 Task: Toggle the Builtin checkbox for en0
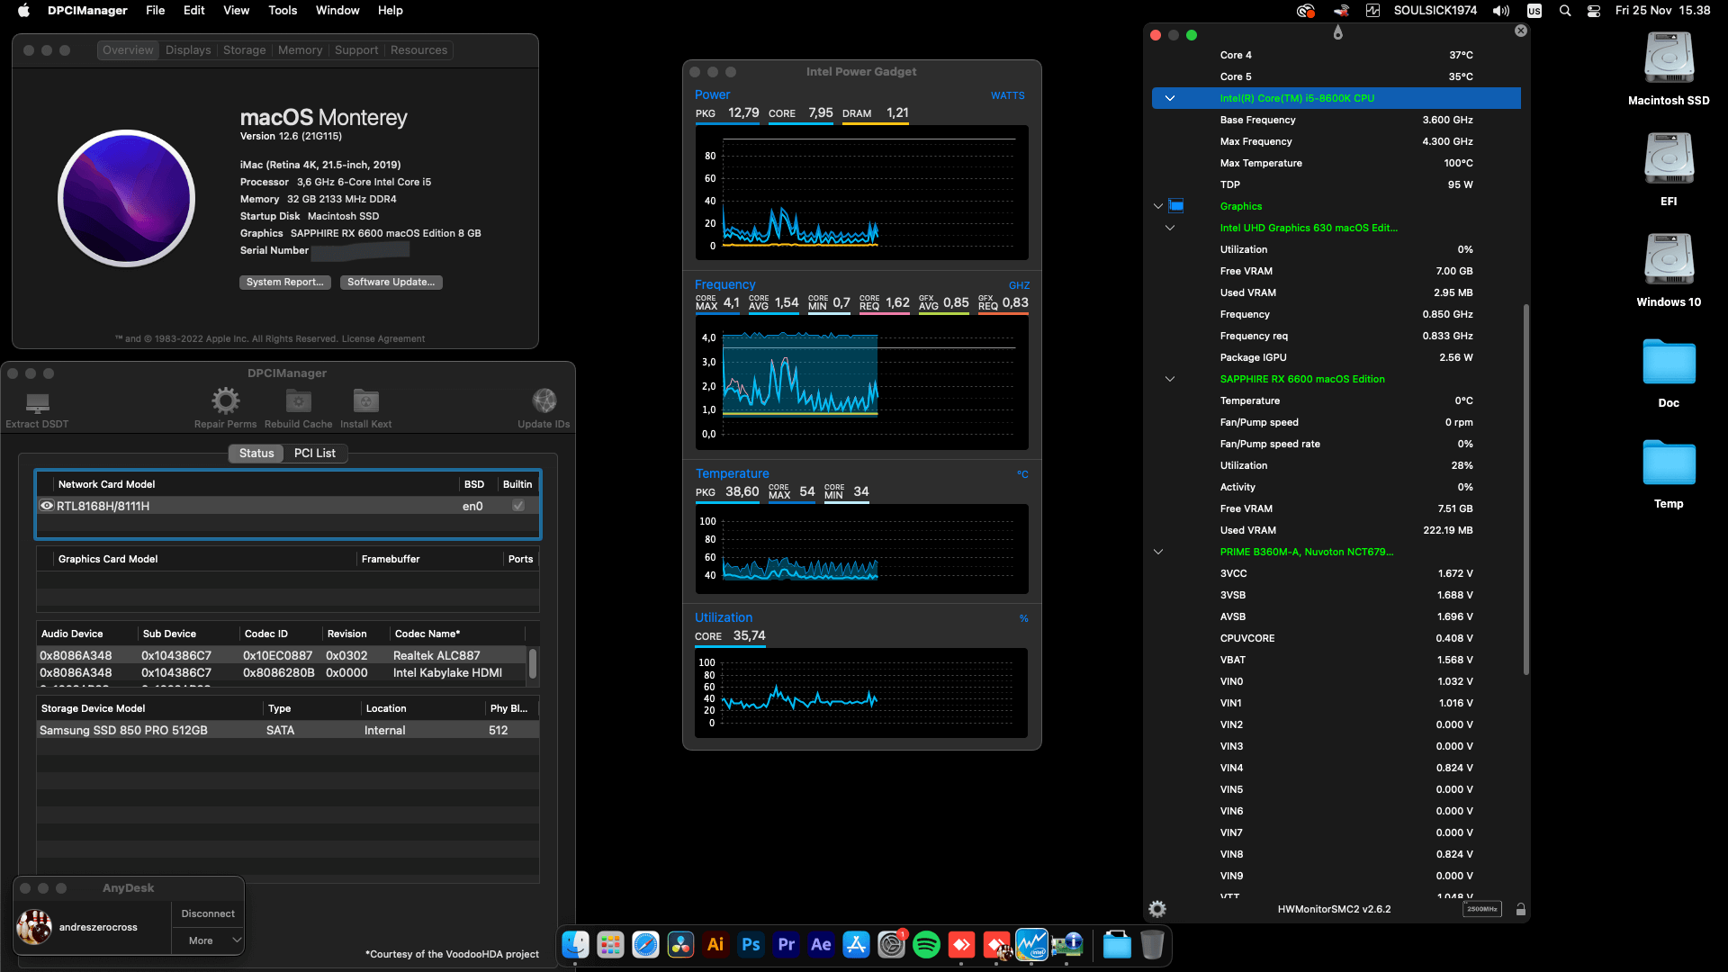coord(518,506)
